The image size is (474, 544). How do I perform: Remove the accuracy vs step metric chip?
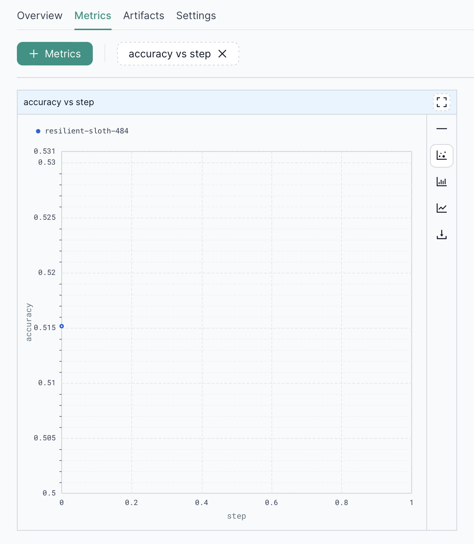[223, 54]
